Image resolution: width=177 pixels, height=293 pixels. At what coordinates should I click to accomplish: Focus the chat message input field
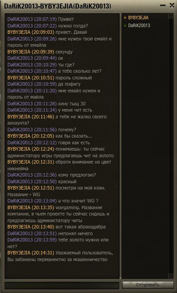pyautogui.click(x=62, y=286)
